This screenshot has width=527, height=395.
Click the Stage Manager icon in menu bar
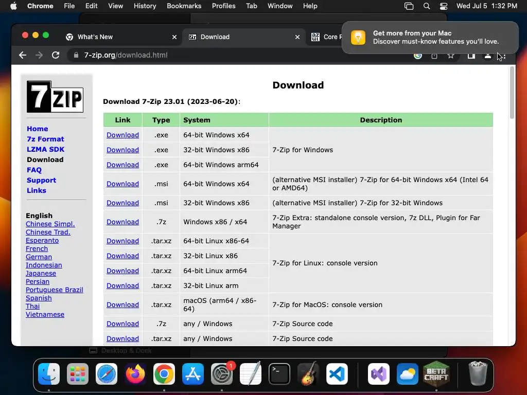tap(409, 6)
